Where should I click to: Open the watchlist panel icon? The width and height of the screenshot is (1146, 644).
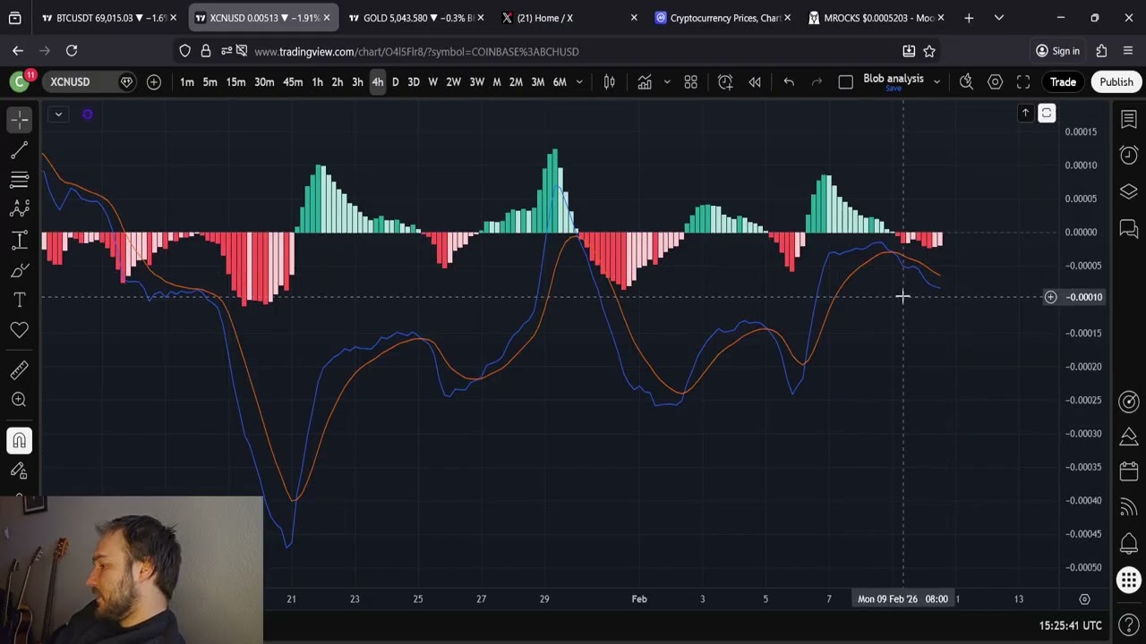(x=1128, y=120)
